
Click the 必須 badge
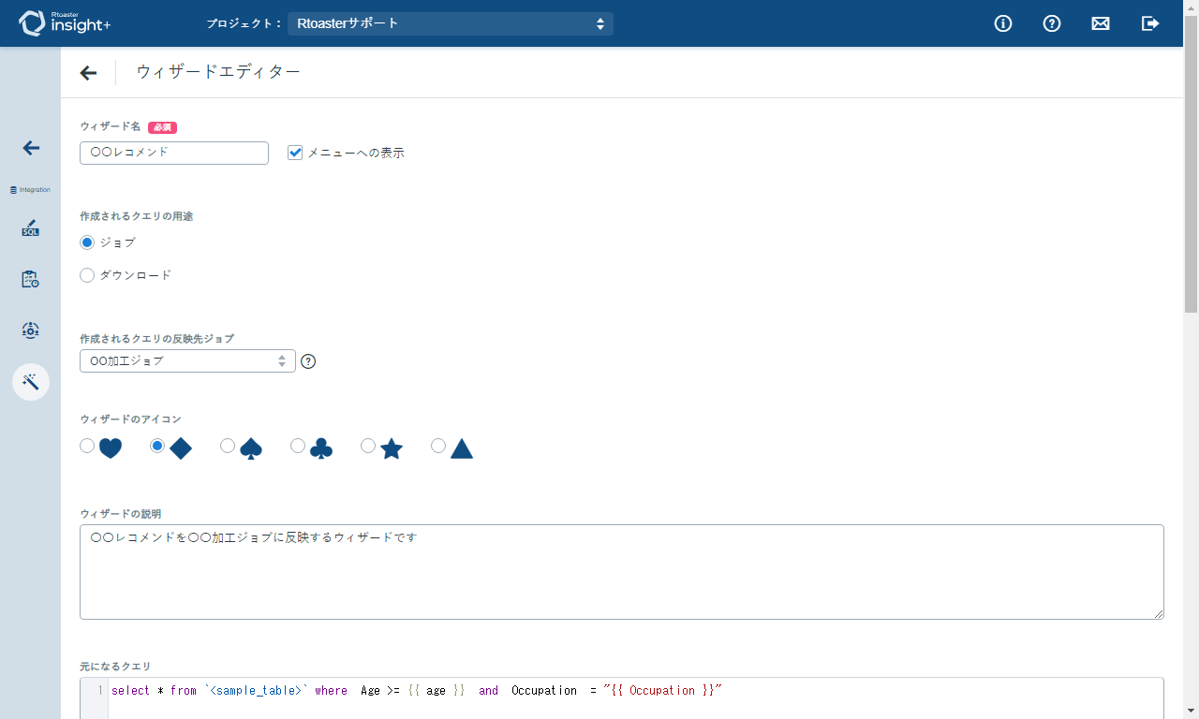(x=162, y=127)
